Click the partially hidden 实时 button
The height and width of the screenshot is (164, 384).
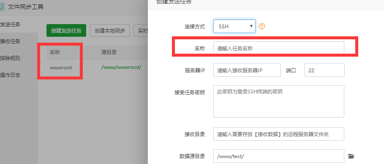(141, 30)
